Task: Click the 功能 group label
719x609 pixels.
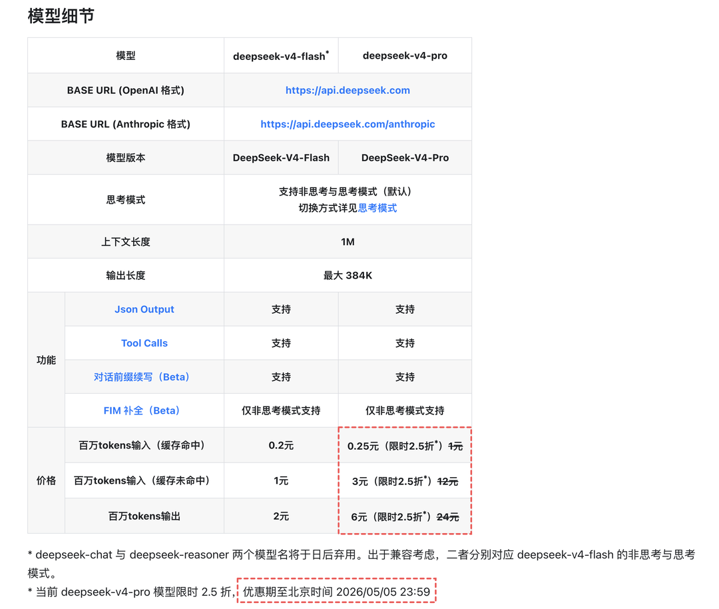Action: click(x=46, y=360)
